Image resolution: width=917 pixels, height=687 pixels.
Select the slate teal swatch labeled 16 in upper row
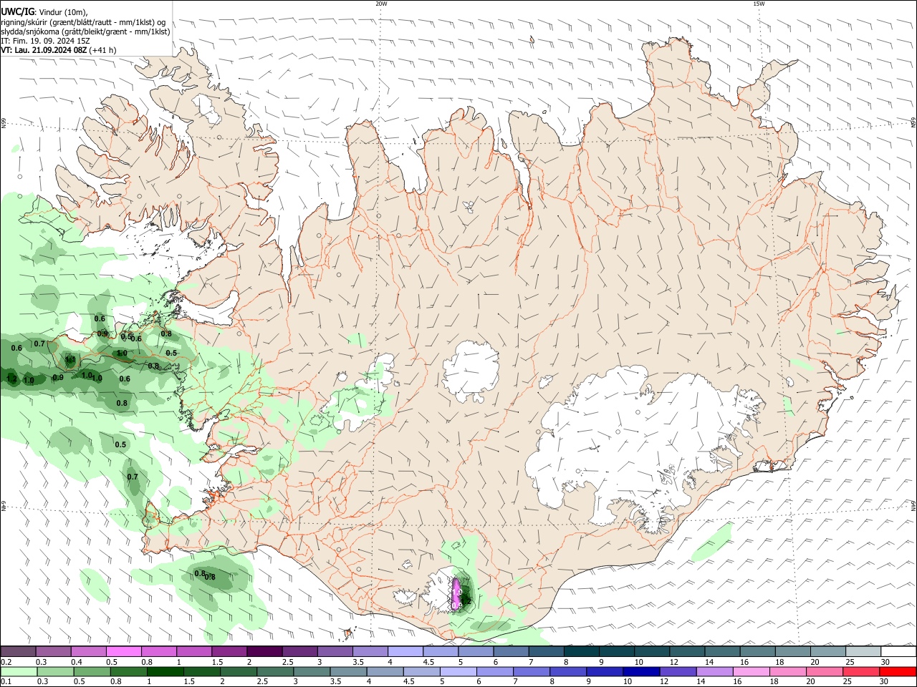coord(758,652)
